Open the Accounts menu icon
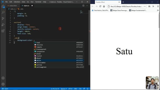160x90 pixels. pyautogui.click(x=3, y=78)
